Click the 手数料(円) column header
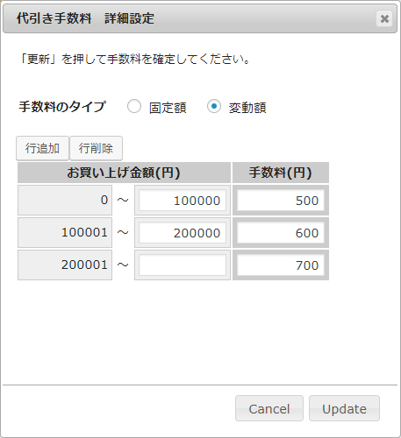This screenshot has width=401, height=438. click(x=281, y=173)
